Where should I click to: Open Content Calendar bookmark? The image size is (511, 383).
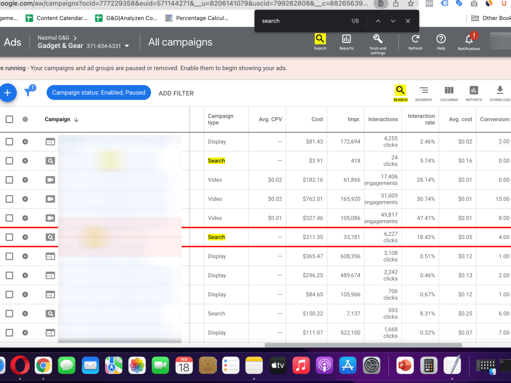pyautogui.click(x=56, y=18)
